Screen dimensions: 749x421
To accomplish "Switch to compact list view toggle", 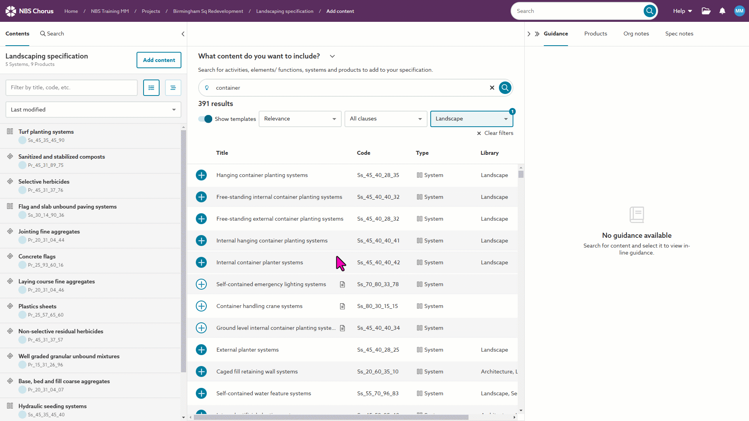I will pos(173,88).
